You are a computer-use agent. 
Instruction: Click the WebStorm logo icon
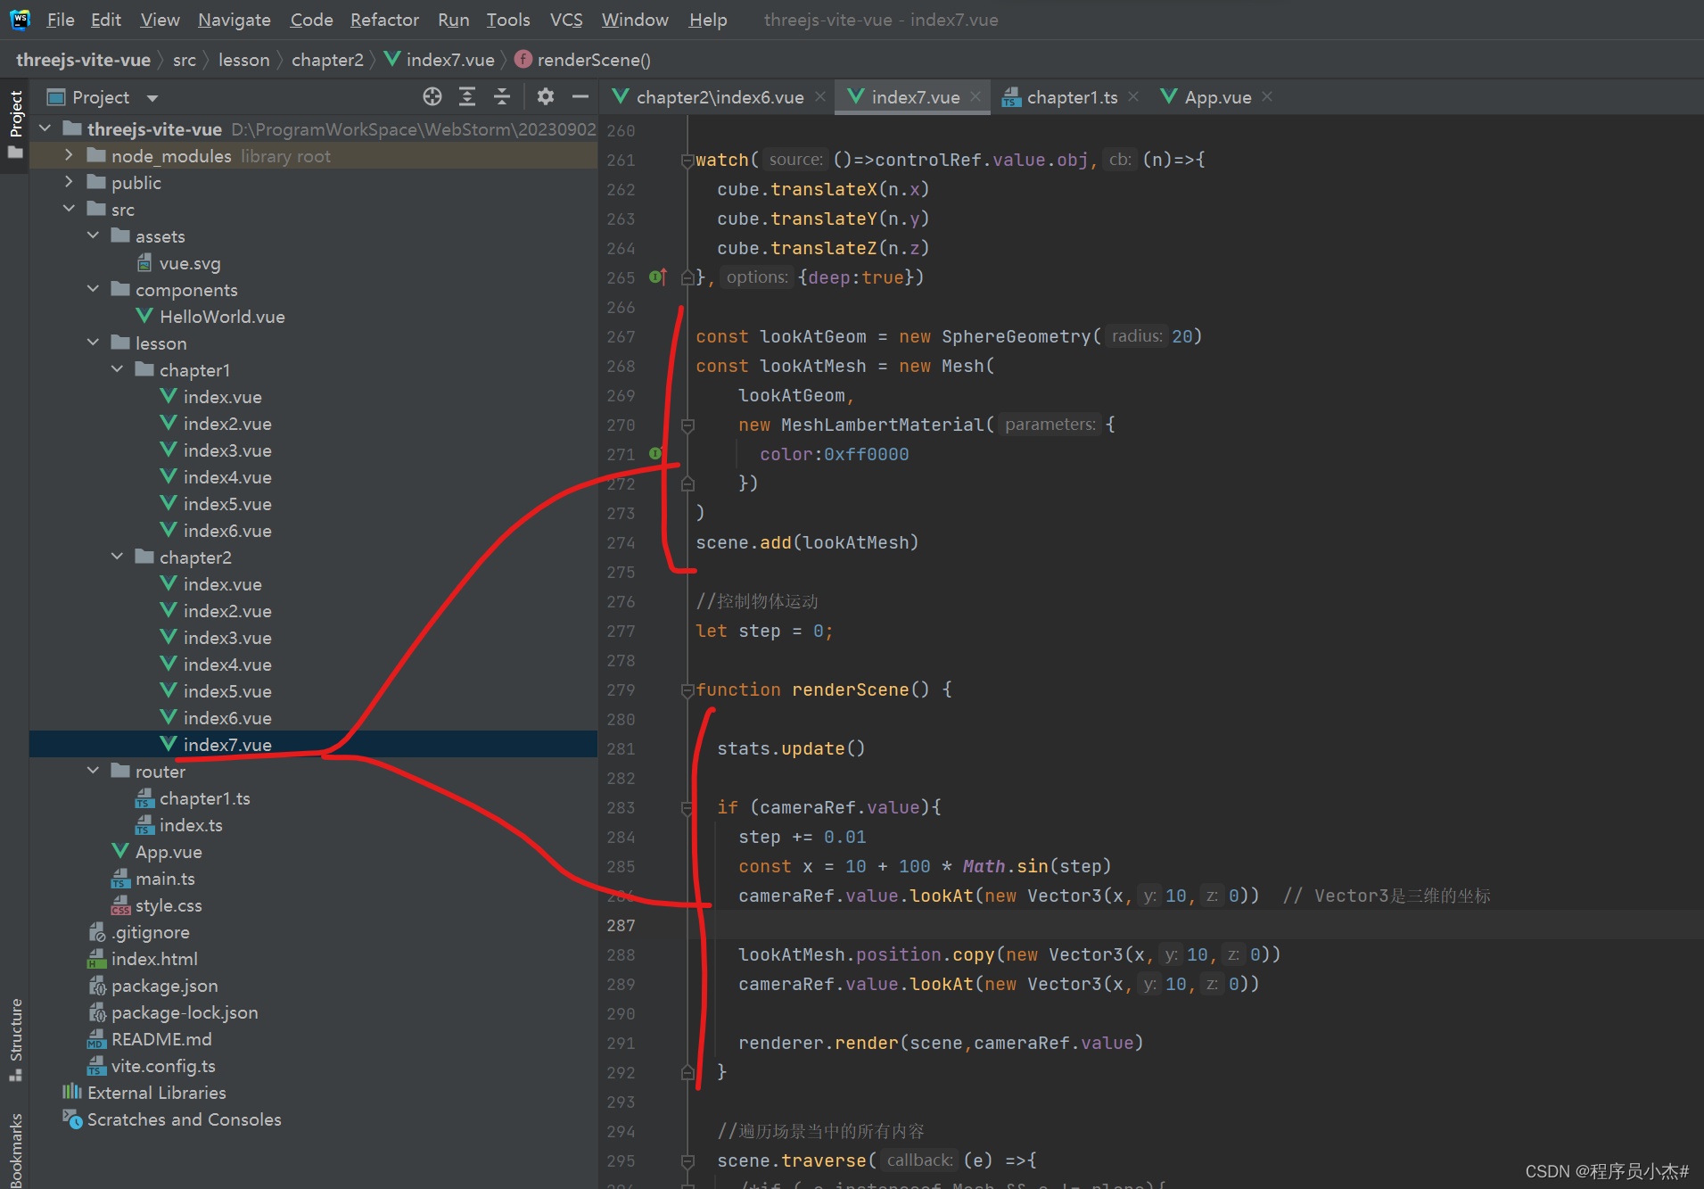pos(20,19)
